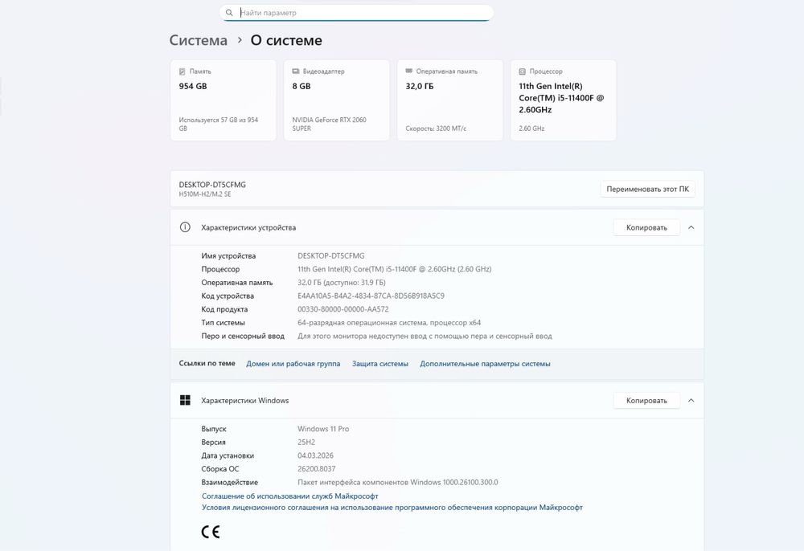Focus the 'Найти параметр' search field
Viewport: 804px width, 551px height.
click(x=356, y=13)
